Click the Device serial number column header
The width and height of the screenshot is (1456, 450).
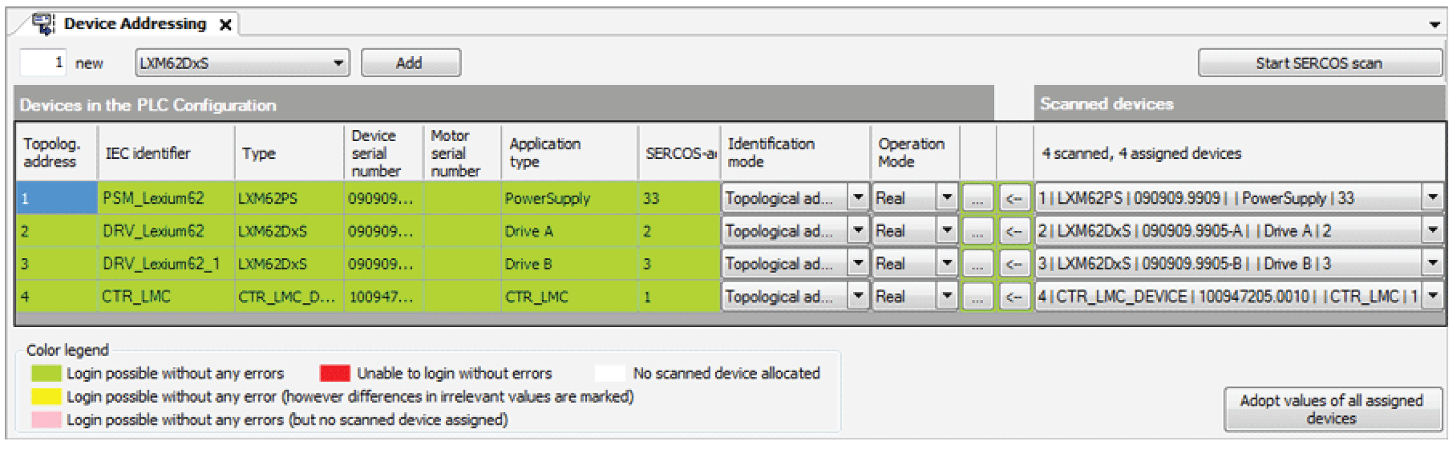pyautogui.click(x=383, y=153)
